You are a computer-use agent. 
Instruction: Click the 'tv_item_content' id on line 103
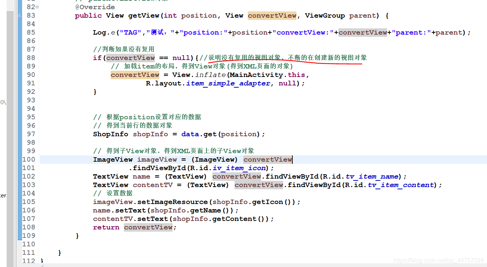click(x=401, y=185)
